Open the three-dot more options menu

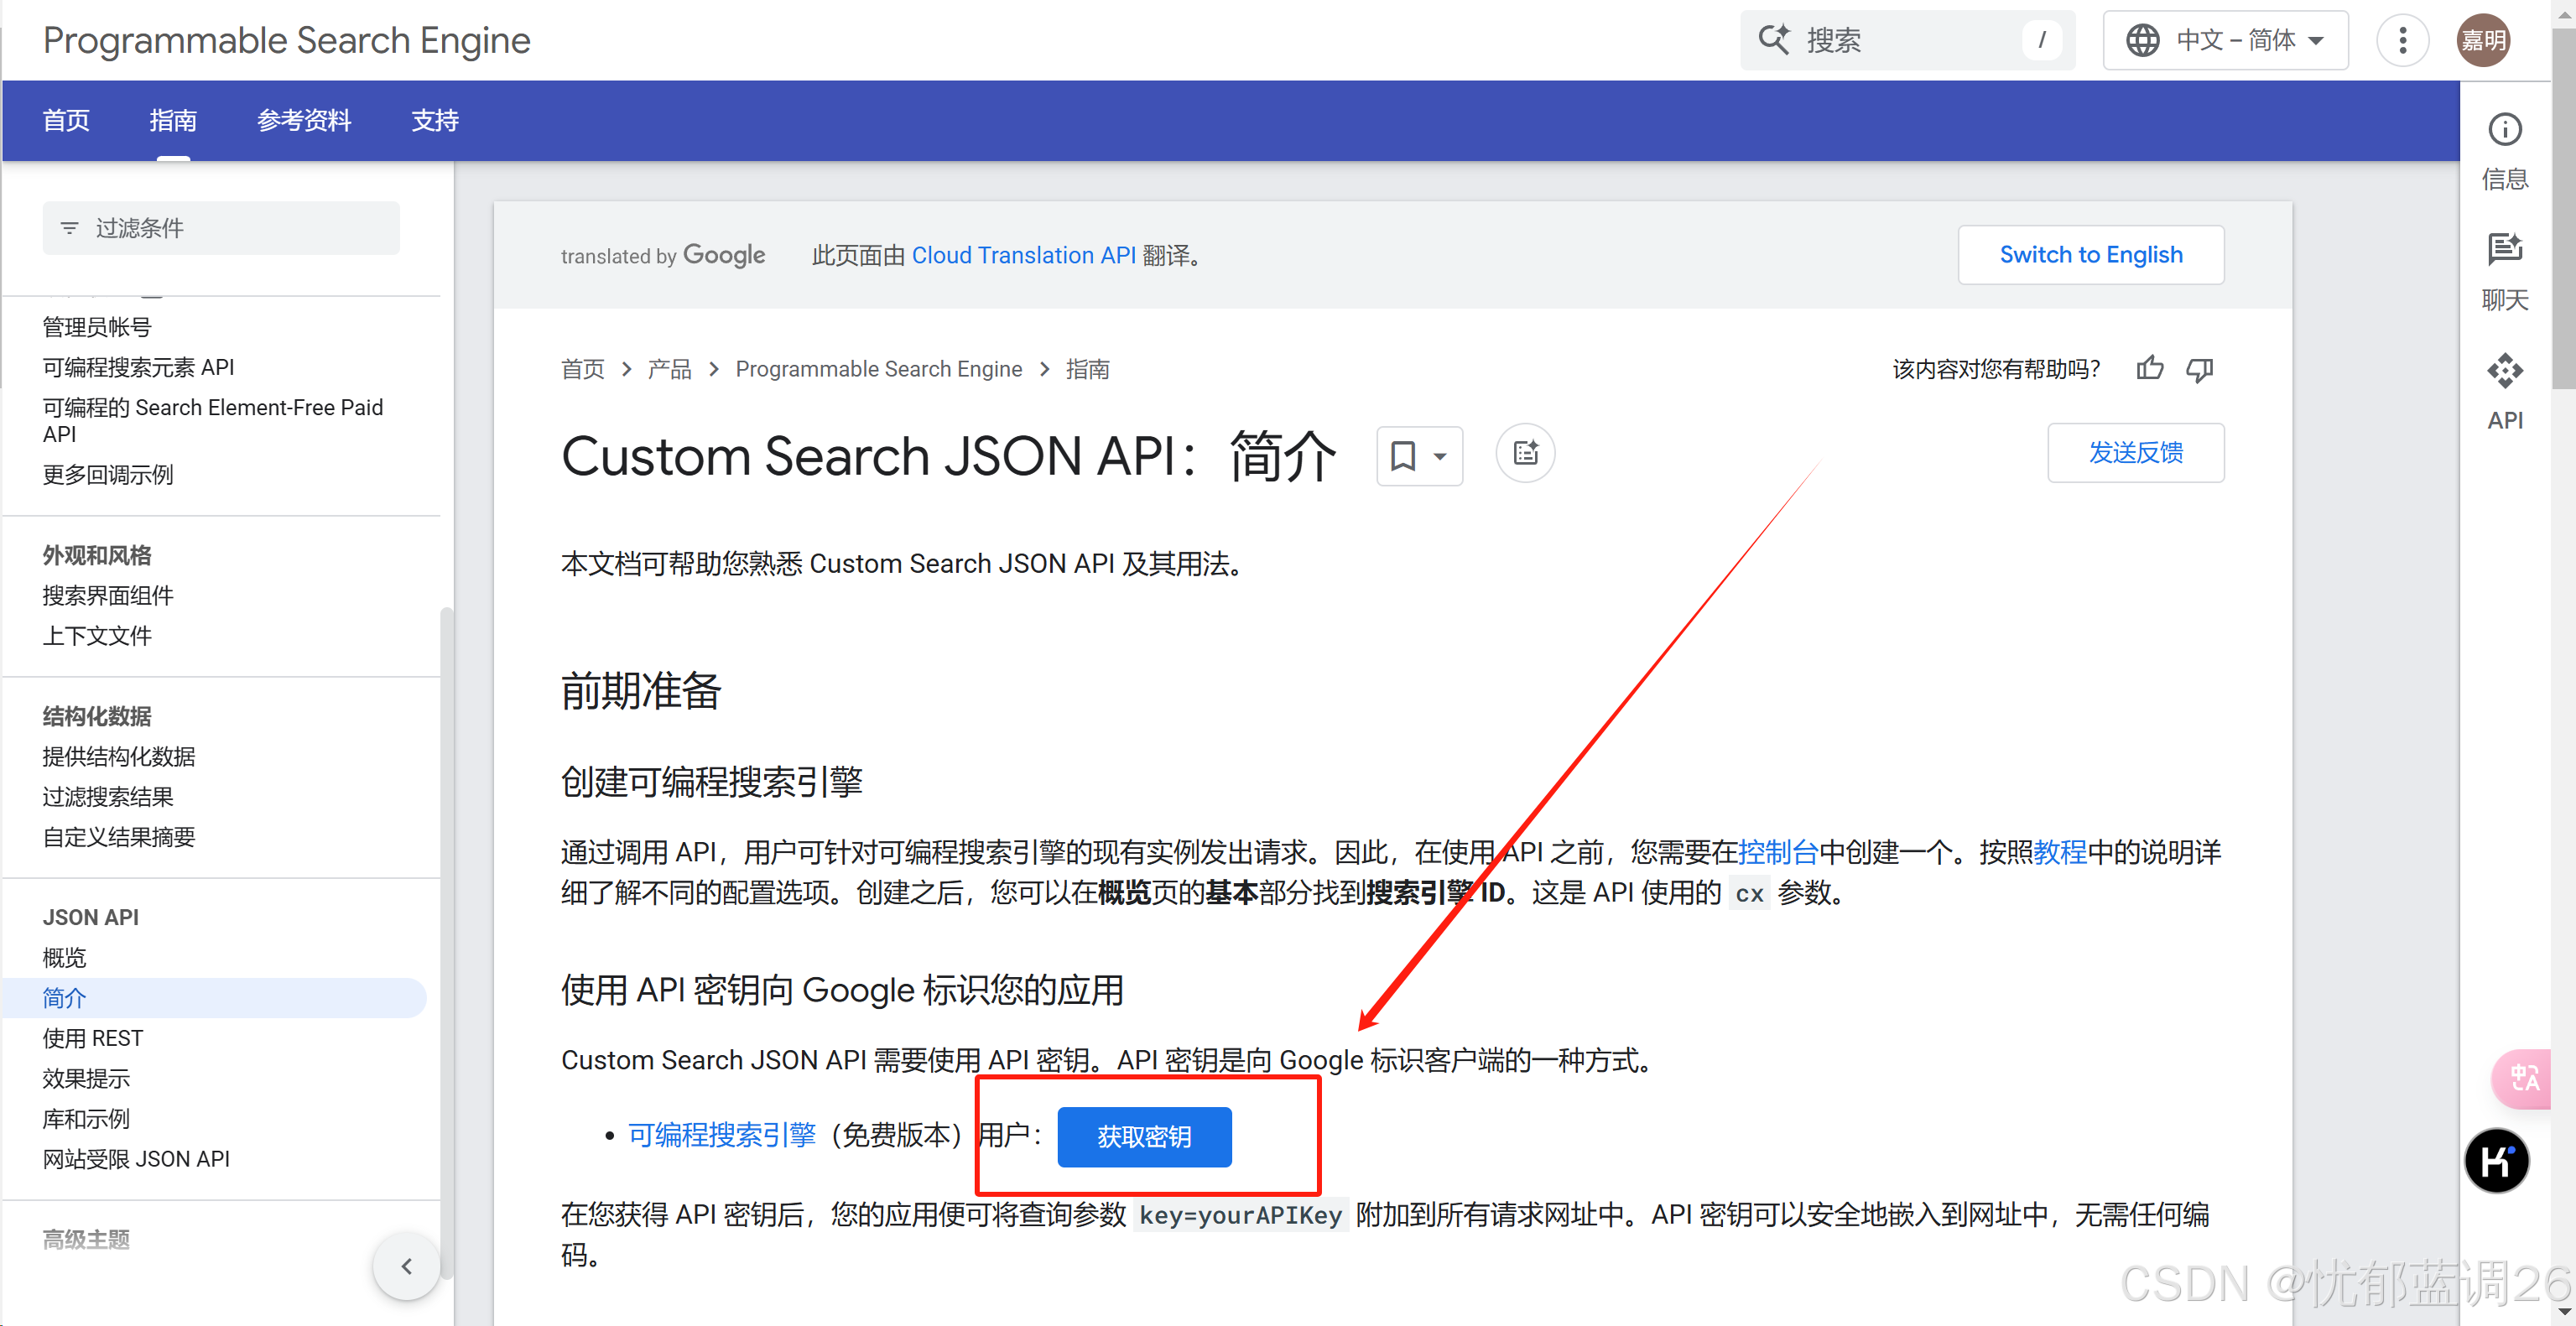click(2403, 40)
